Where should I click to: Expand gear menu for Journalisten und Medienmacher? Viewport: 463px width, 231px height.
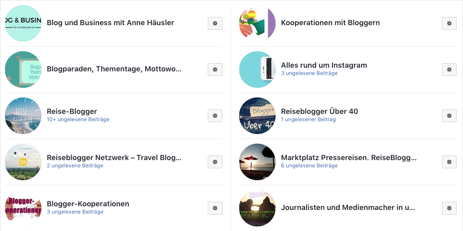tap(449, 208)
